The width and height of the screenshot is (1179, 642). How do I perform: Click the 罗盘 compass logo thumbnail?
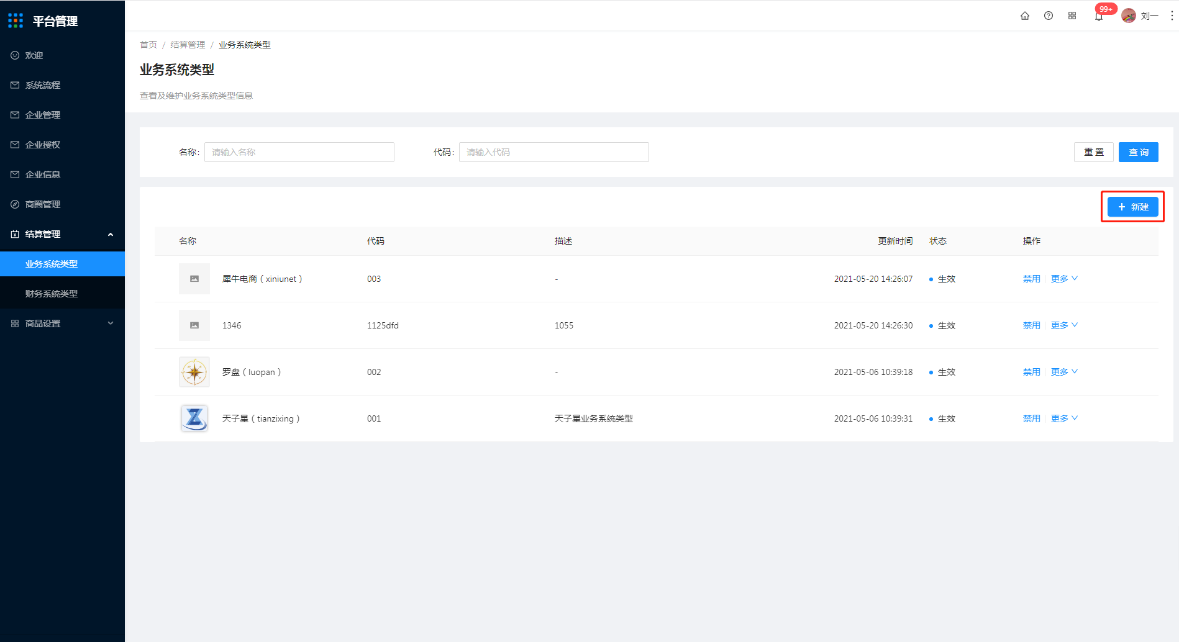[x=194, y=372]
